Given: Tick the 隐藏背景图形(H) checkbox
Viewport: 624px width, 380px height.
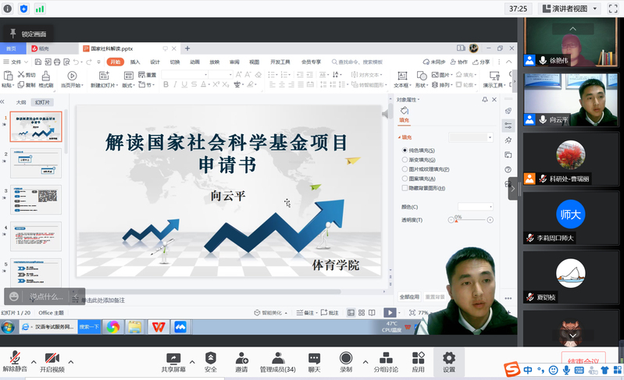Looking at the screenshot, I should click(x=405, y=188).
